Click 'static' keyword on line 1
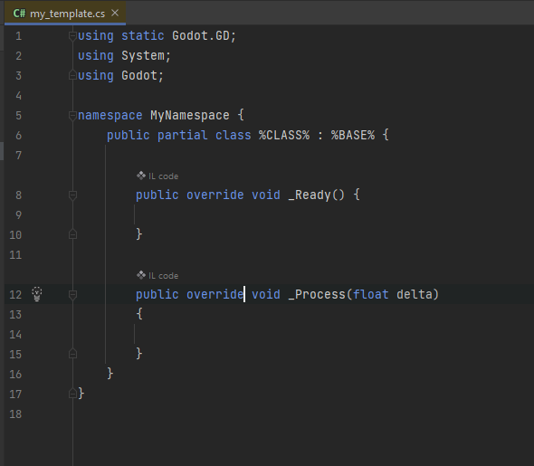The height and width of the screenshot is (466, 534). pos(143,35)
